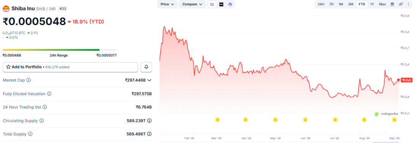Select the 1M time range
The width and height of the screenshot is (415, 143).
click(x=341, y=4)
